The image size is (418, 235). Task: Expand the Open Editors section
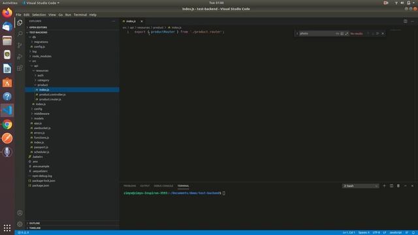click(38, 27)
